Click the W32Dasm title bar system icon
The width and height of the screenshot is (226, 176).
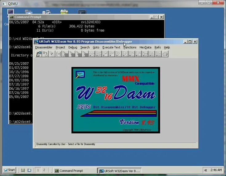point(36,42)
